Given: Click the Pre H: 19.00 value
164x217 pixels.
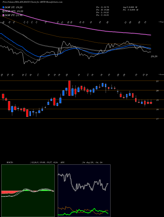Looking at the screenshot, I should [x=102, y=10].
